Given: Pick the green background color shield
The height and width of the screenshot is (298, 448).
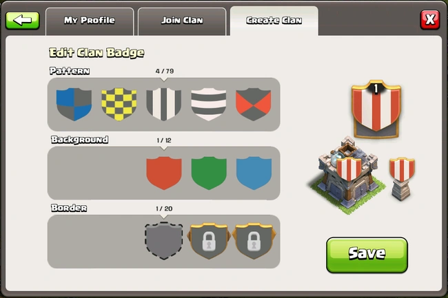Looking at the screenshot, I should click(x=209, y=173).
